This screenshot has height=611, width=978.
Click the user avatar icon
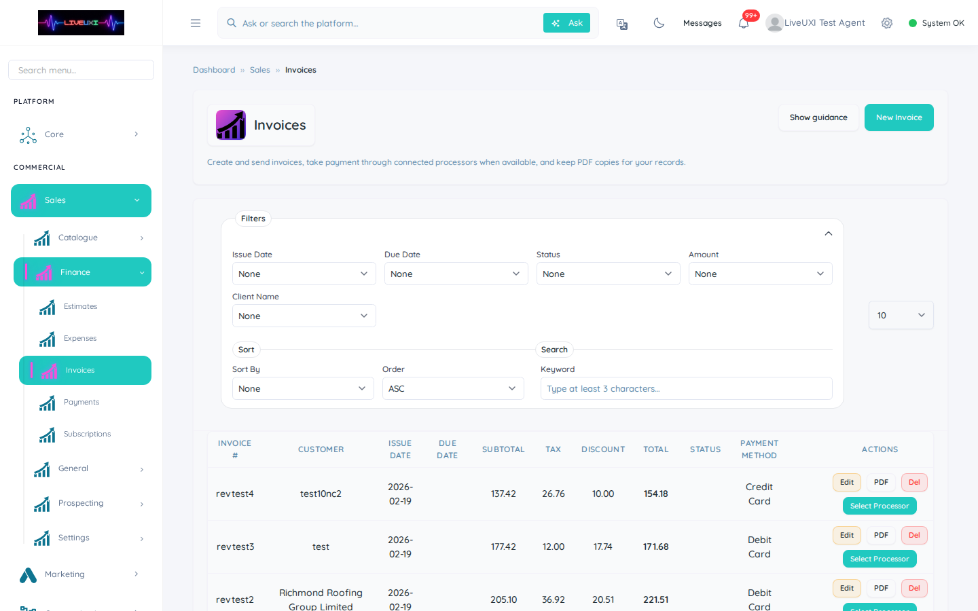774,23
